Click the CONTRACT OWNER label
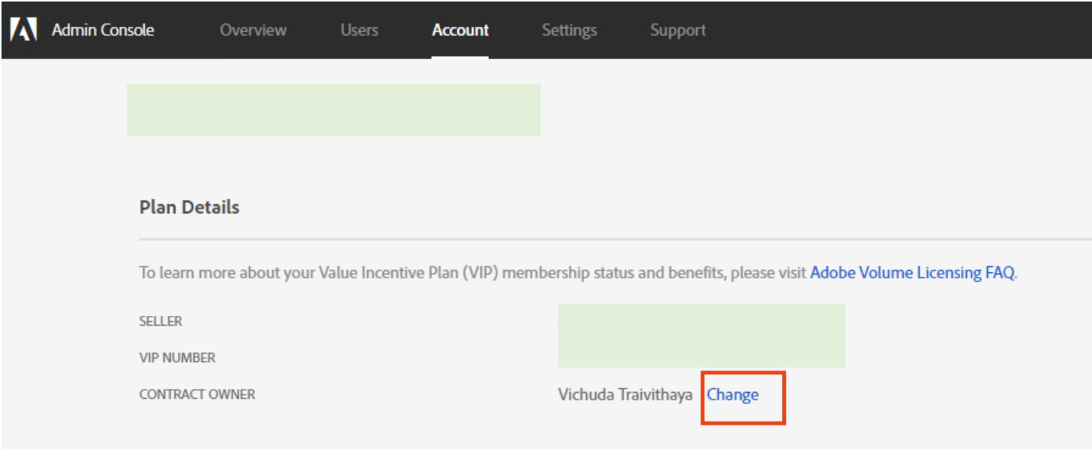 [x=198, y=394]
